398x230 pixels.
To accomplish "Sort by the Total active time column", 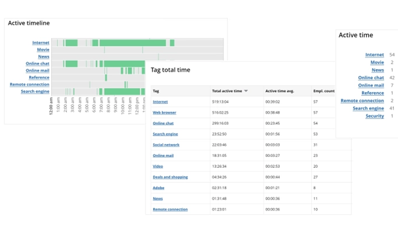I will [x=227, y=91].
